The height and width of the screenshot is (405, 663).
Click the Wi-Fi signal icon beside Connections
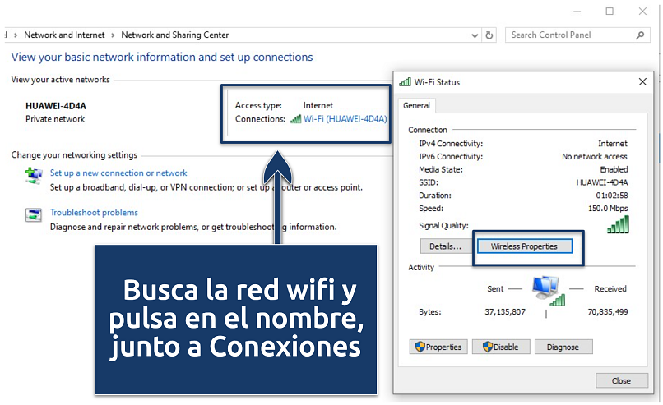point(295,119)
